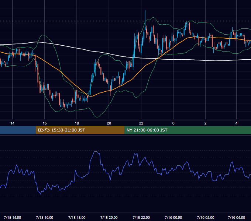The image size is (251, 221).
Task: Click the hour 2 axis label
Action: [x=206, y=123]
